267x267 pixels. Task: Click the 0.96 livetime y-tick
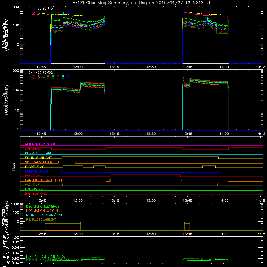(x=15, y=247)
